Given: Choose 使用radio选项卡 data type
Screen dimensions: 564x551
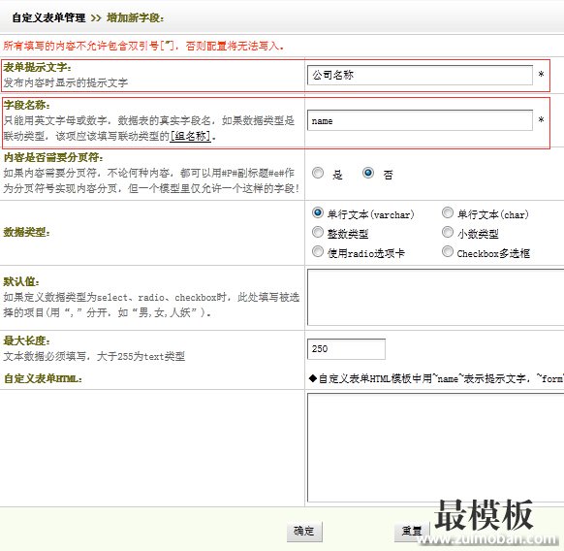Looking at the screenshot, I should [317, 251].
